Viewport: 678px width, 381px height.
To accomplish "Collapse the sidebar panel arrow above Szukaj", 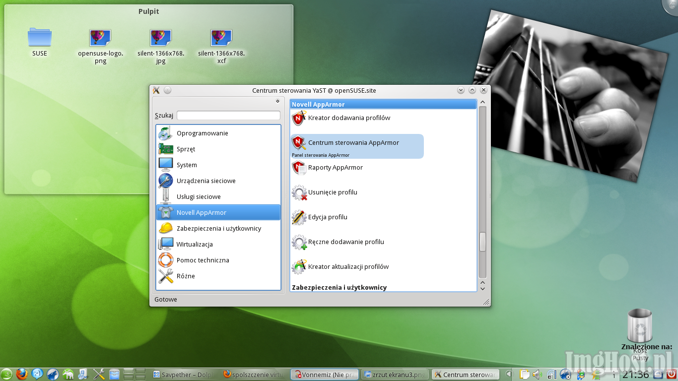I will pos(277,101).
